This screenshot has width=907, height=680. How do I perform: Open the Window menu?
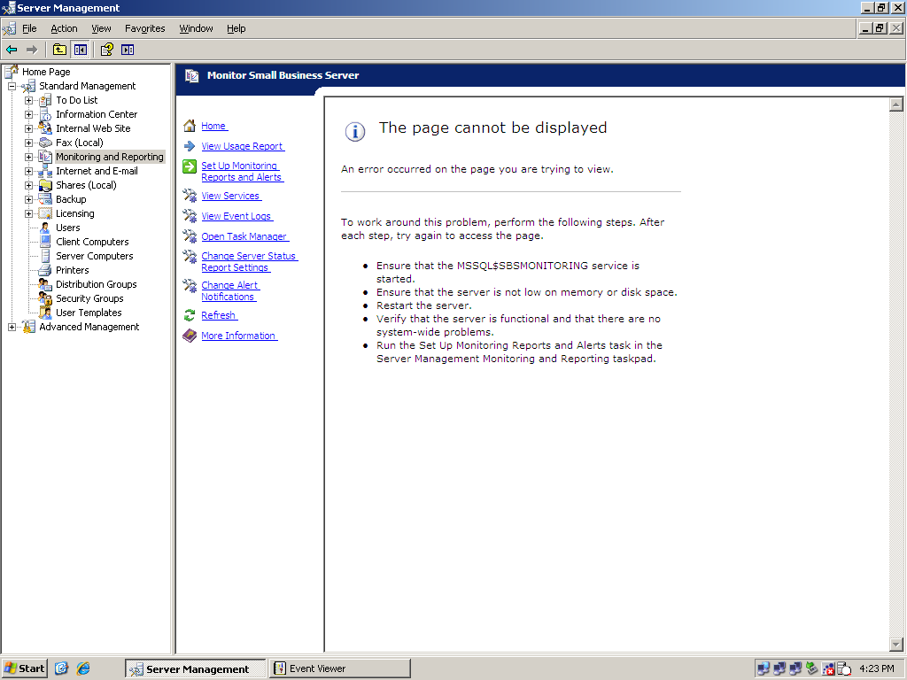[x=196, y=28]
